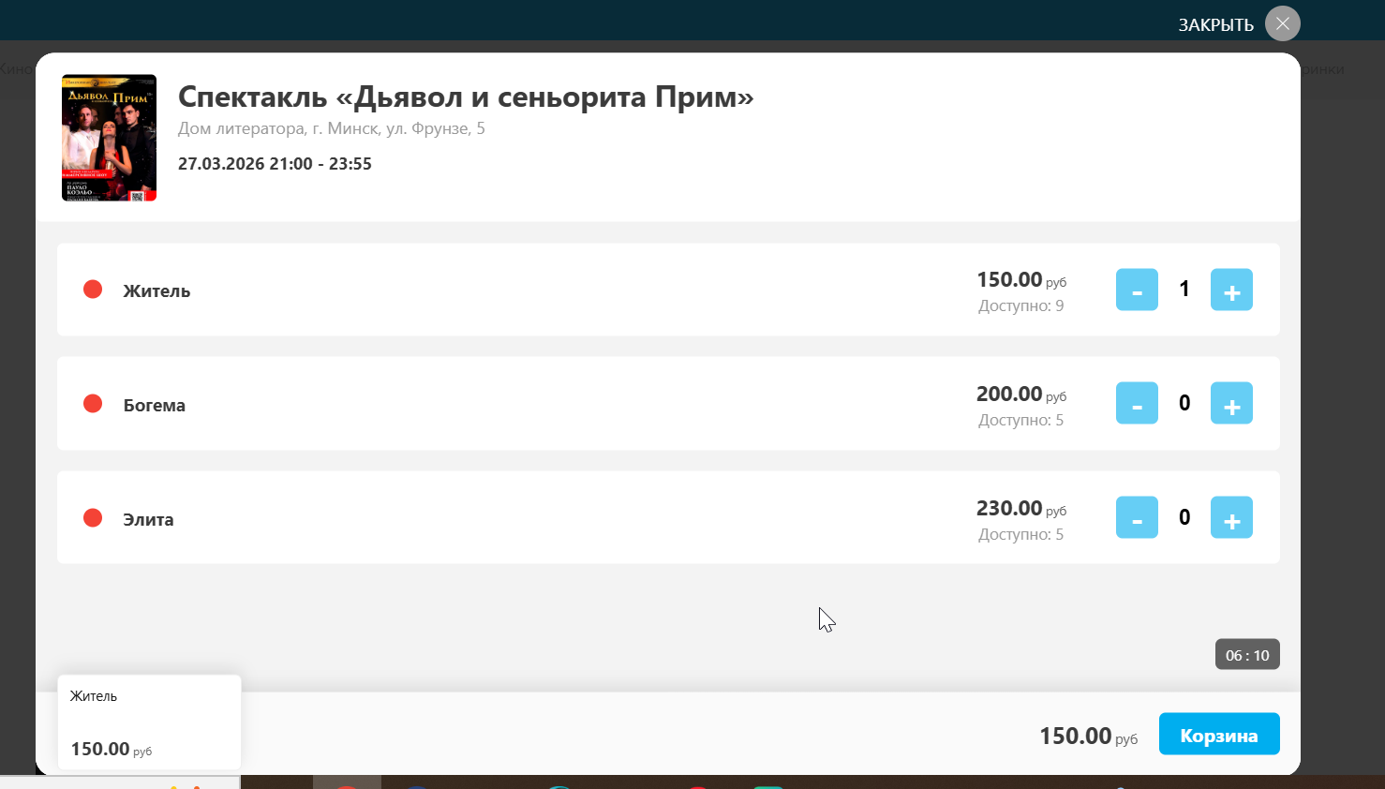Open the show poster thumbnail

(109, 138)
